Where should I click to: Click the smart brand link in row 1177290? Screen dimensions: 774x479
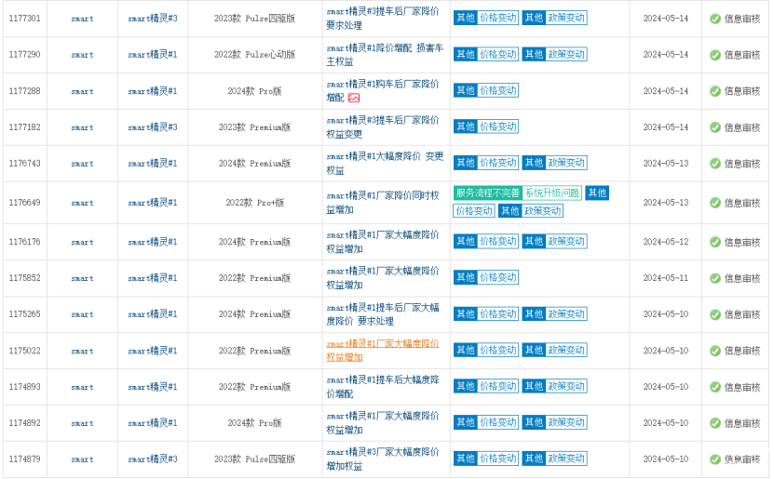coord(82,55)
